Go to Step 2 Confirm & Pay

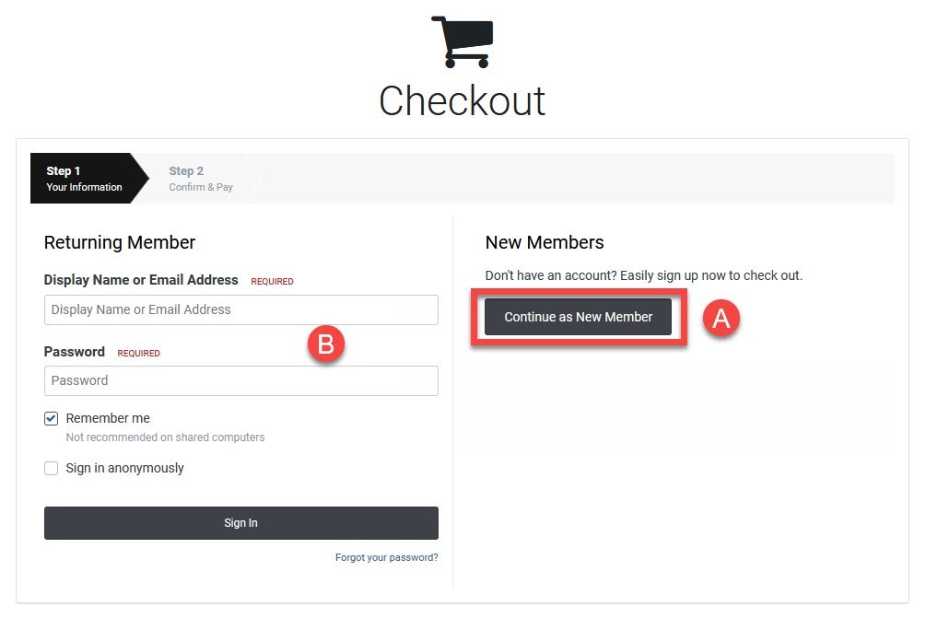tap(201, 179)
